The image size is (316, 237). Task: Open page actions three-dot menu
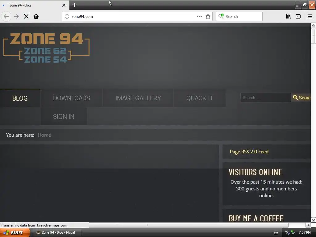[199, 16]
